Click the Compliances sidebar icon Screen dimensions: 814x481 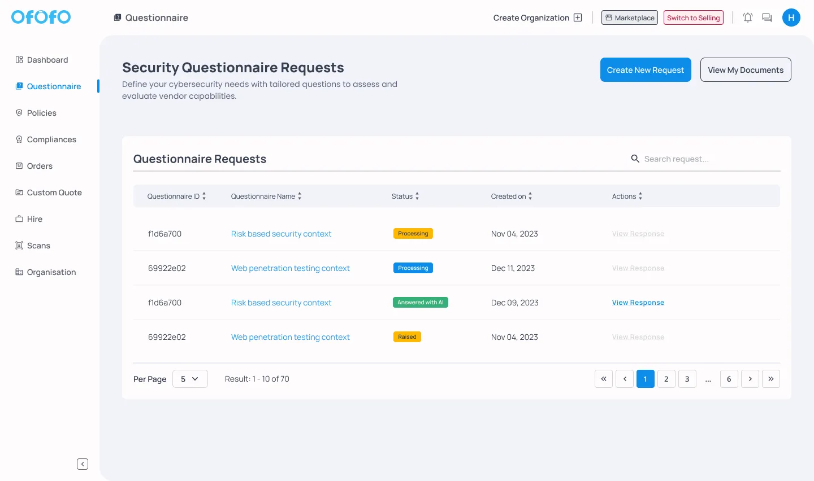click(19, 139)
